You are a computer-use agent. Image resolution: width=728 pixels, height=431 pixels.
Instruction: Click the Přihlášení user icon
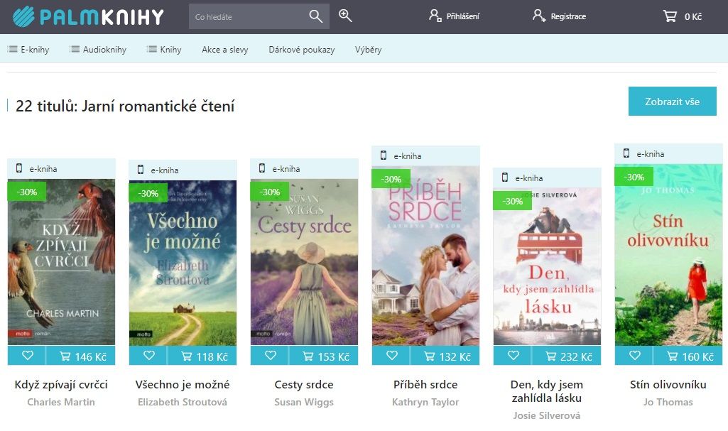[x=435, y=16]
